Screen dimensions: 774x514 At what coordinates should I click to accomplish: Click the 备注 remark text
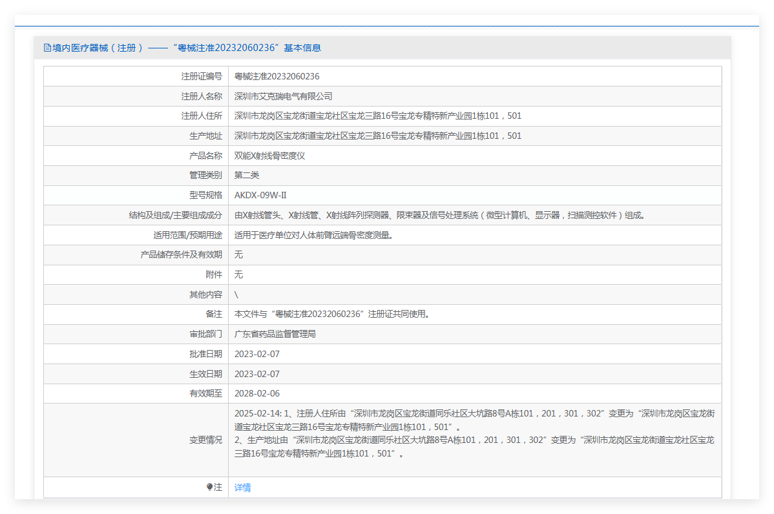332,314
